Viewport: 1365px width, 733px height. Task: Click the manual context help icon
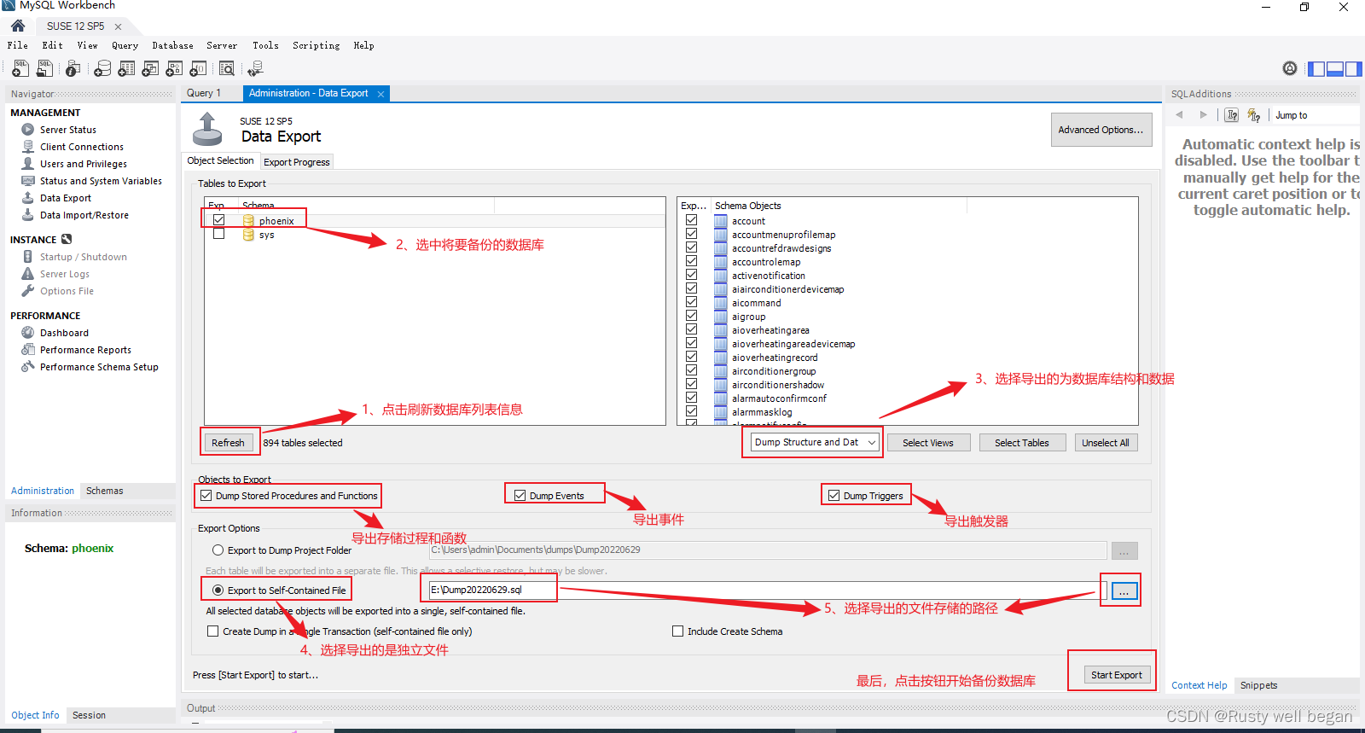coord(1232,115)
